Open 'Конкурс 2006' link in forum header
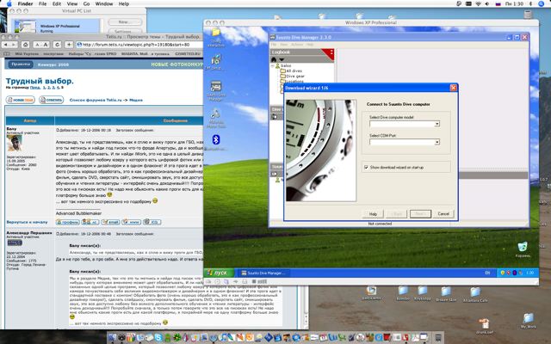This screenshot has width=551, height=344. tap(53, 64)
